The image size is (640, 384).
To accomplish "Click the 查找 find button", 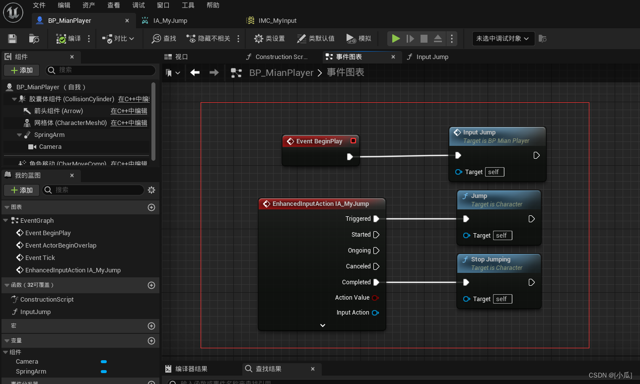I will click(x=164, y=38).
